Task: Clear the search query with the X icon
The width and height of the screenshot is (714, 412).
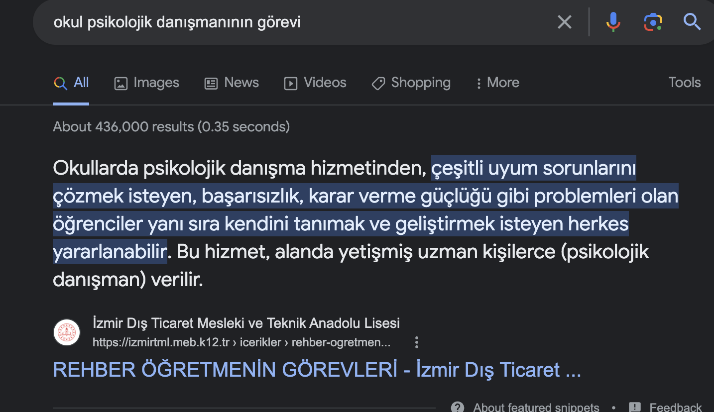Action: pos(564,22)
